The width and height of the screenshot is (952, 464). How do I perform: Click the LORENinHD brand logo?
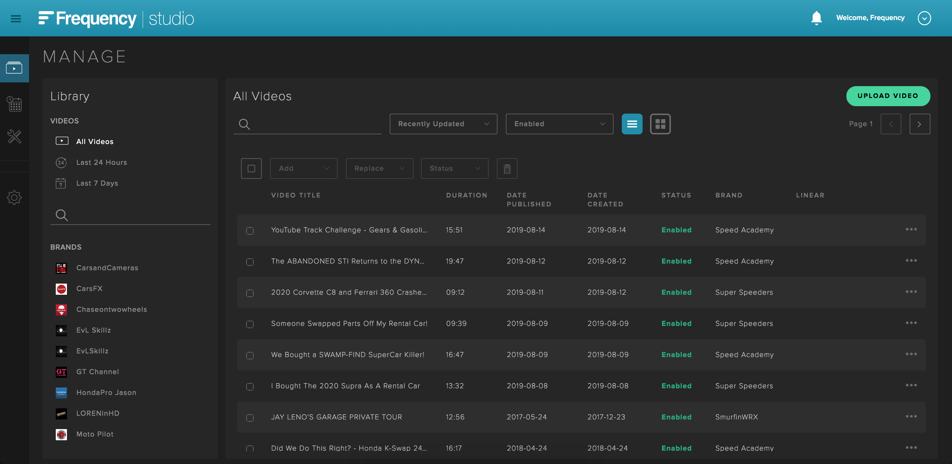click(x=61, y=414)
